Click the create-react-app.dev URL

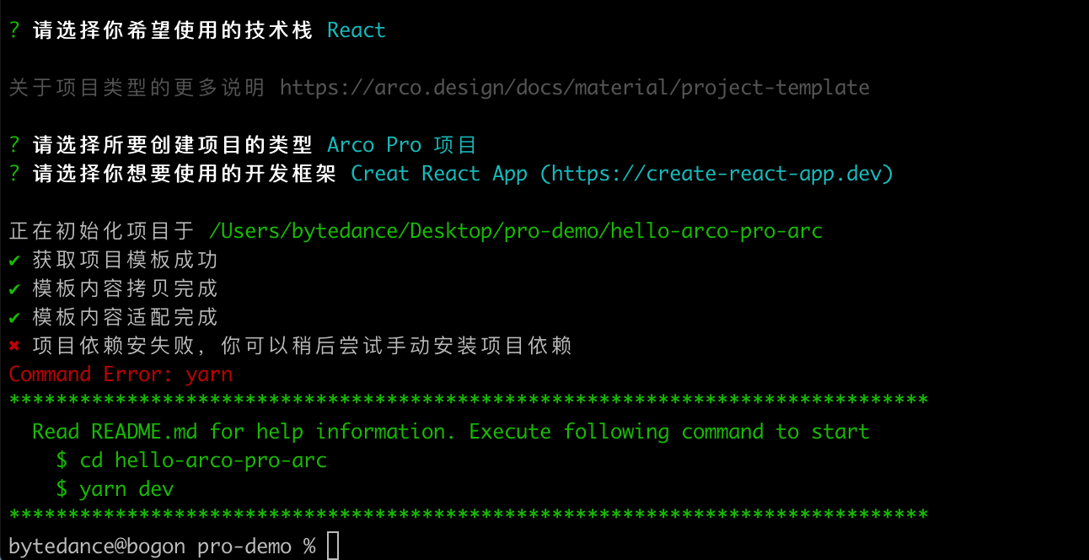click(x=716, y=174)
